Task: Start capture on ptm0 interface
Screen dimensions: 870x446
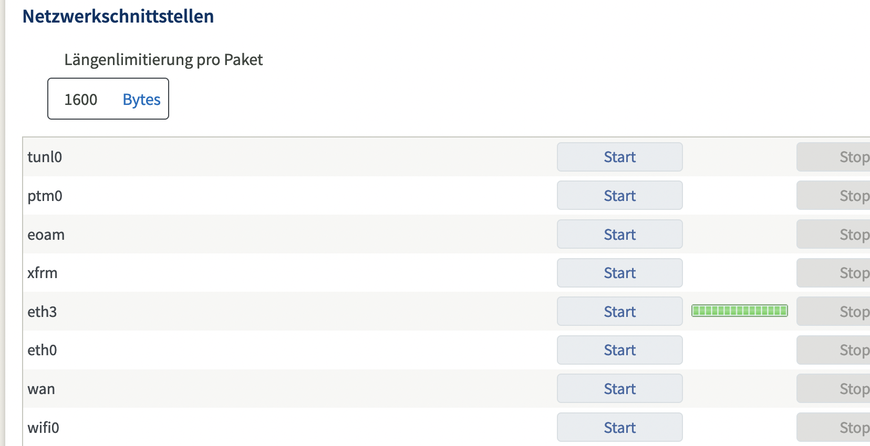Action: pyautogui.click(x=619, y=196)
